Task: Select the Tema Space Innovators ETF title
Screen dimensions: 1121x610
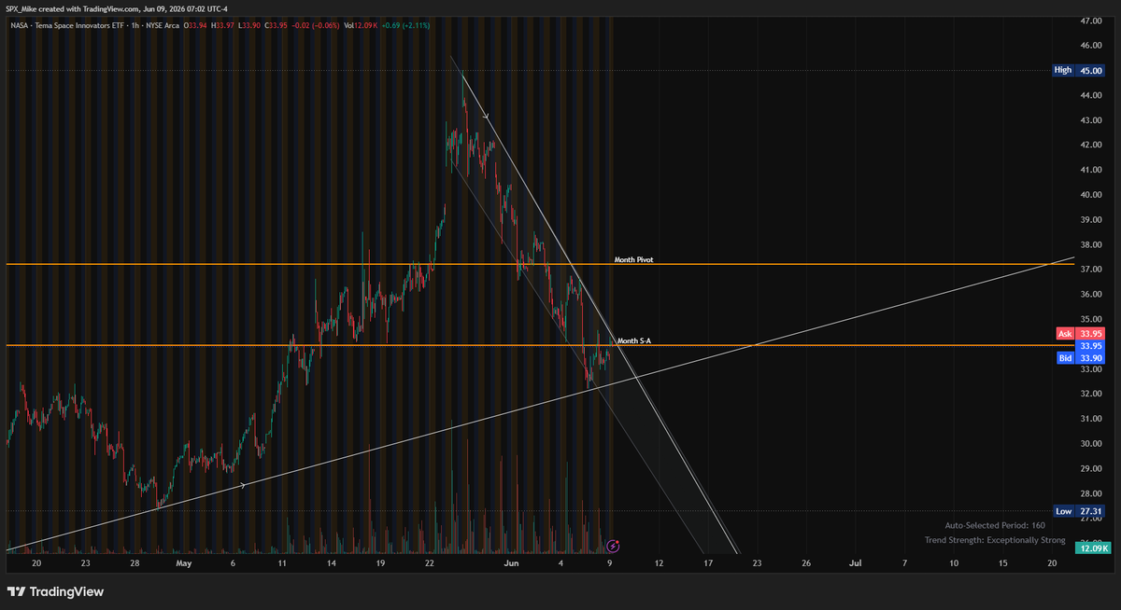Action: (81, 24)
